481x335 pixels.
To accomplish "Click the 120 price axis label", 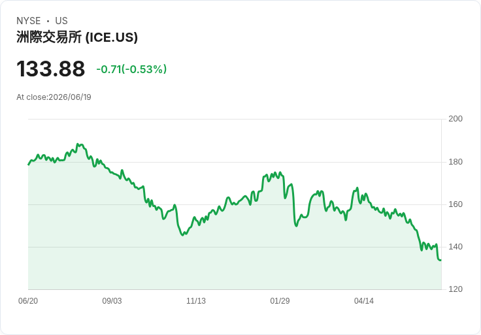I will pos(456,289).
